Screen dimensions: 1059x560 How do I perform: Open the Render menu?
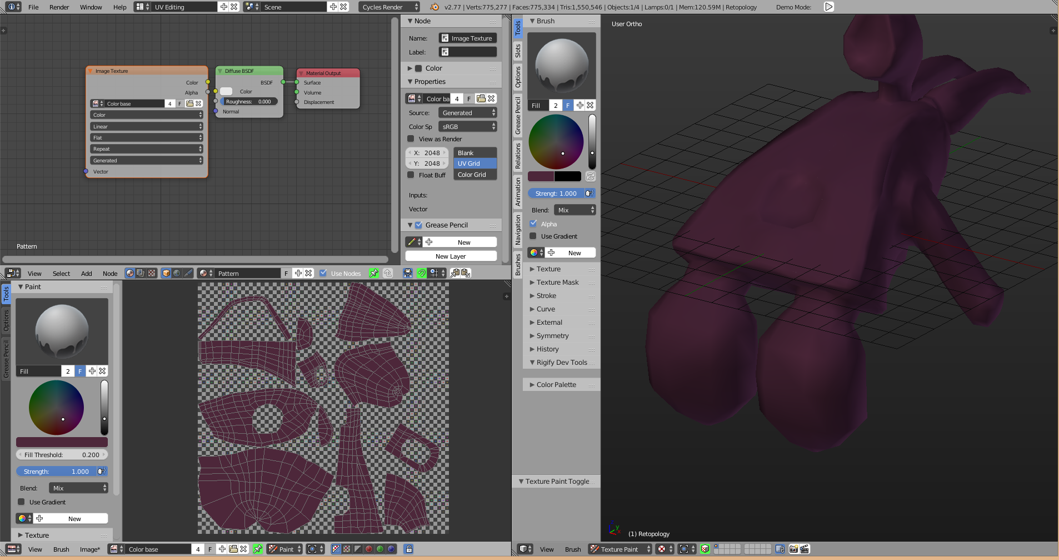59,7
